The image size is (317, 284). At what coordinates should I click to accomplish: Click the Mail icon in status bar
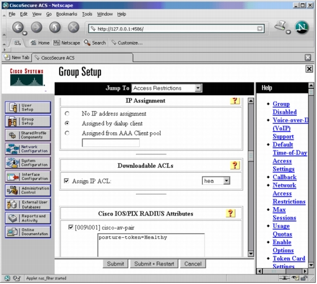[x=17, y=278]
